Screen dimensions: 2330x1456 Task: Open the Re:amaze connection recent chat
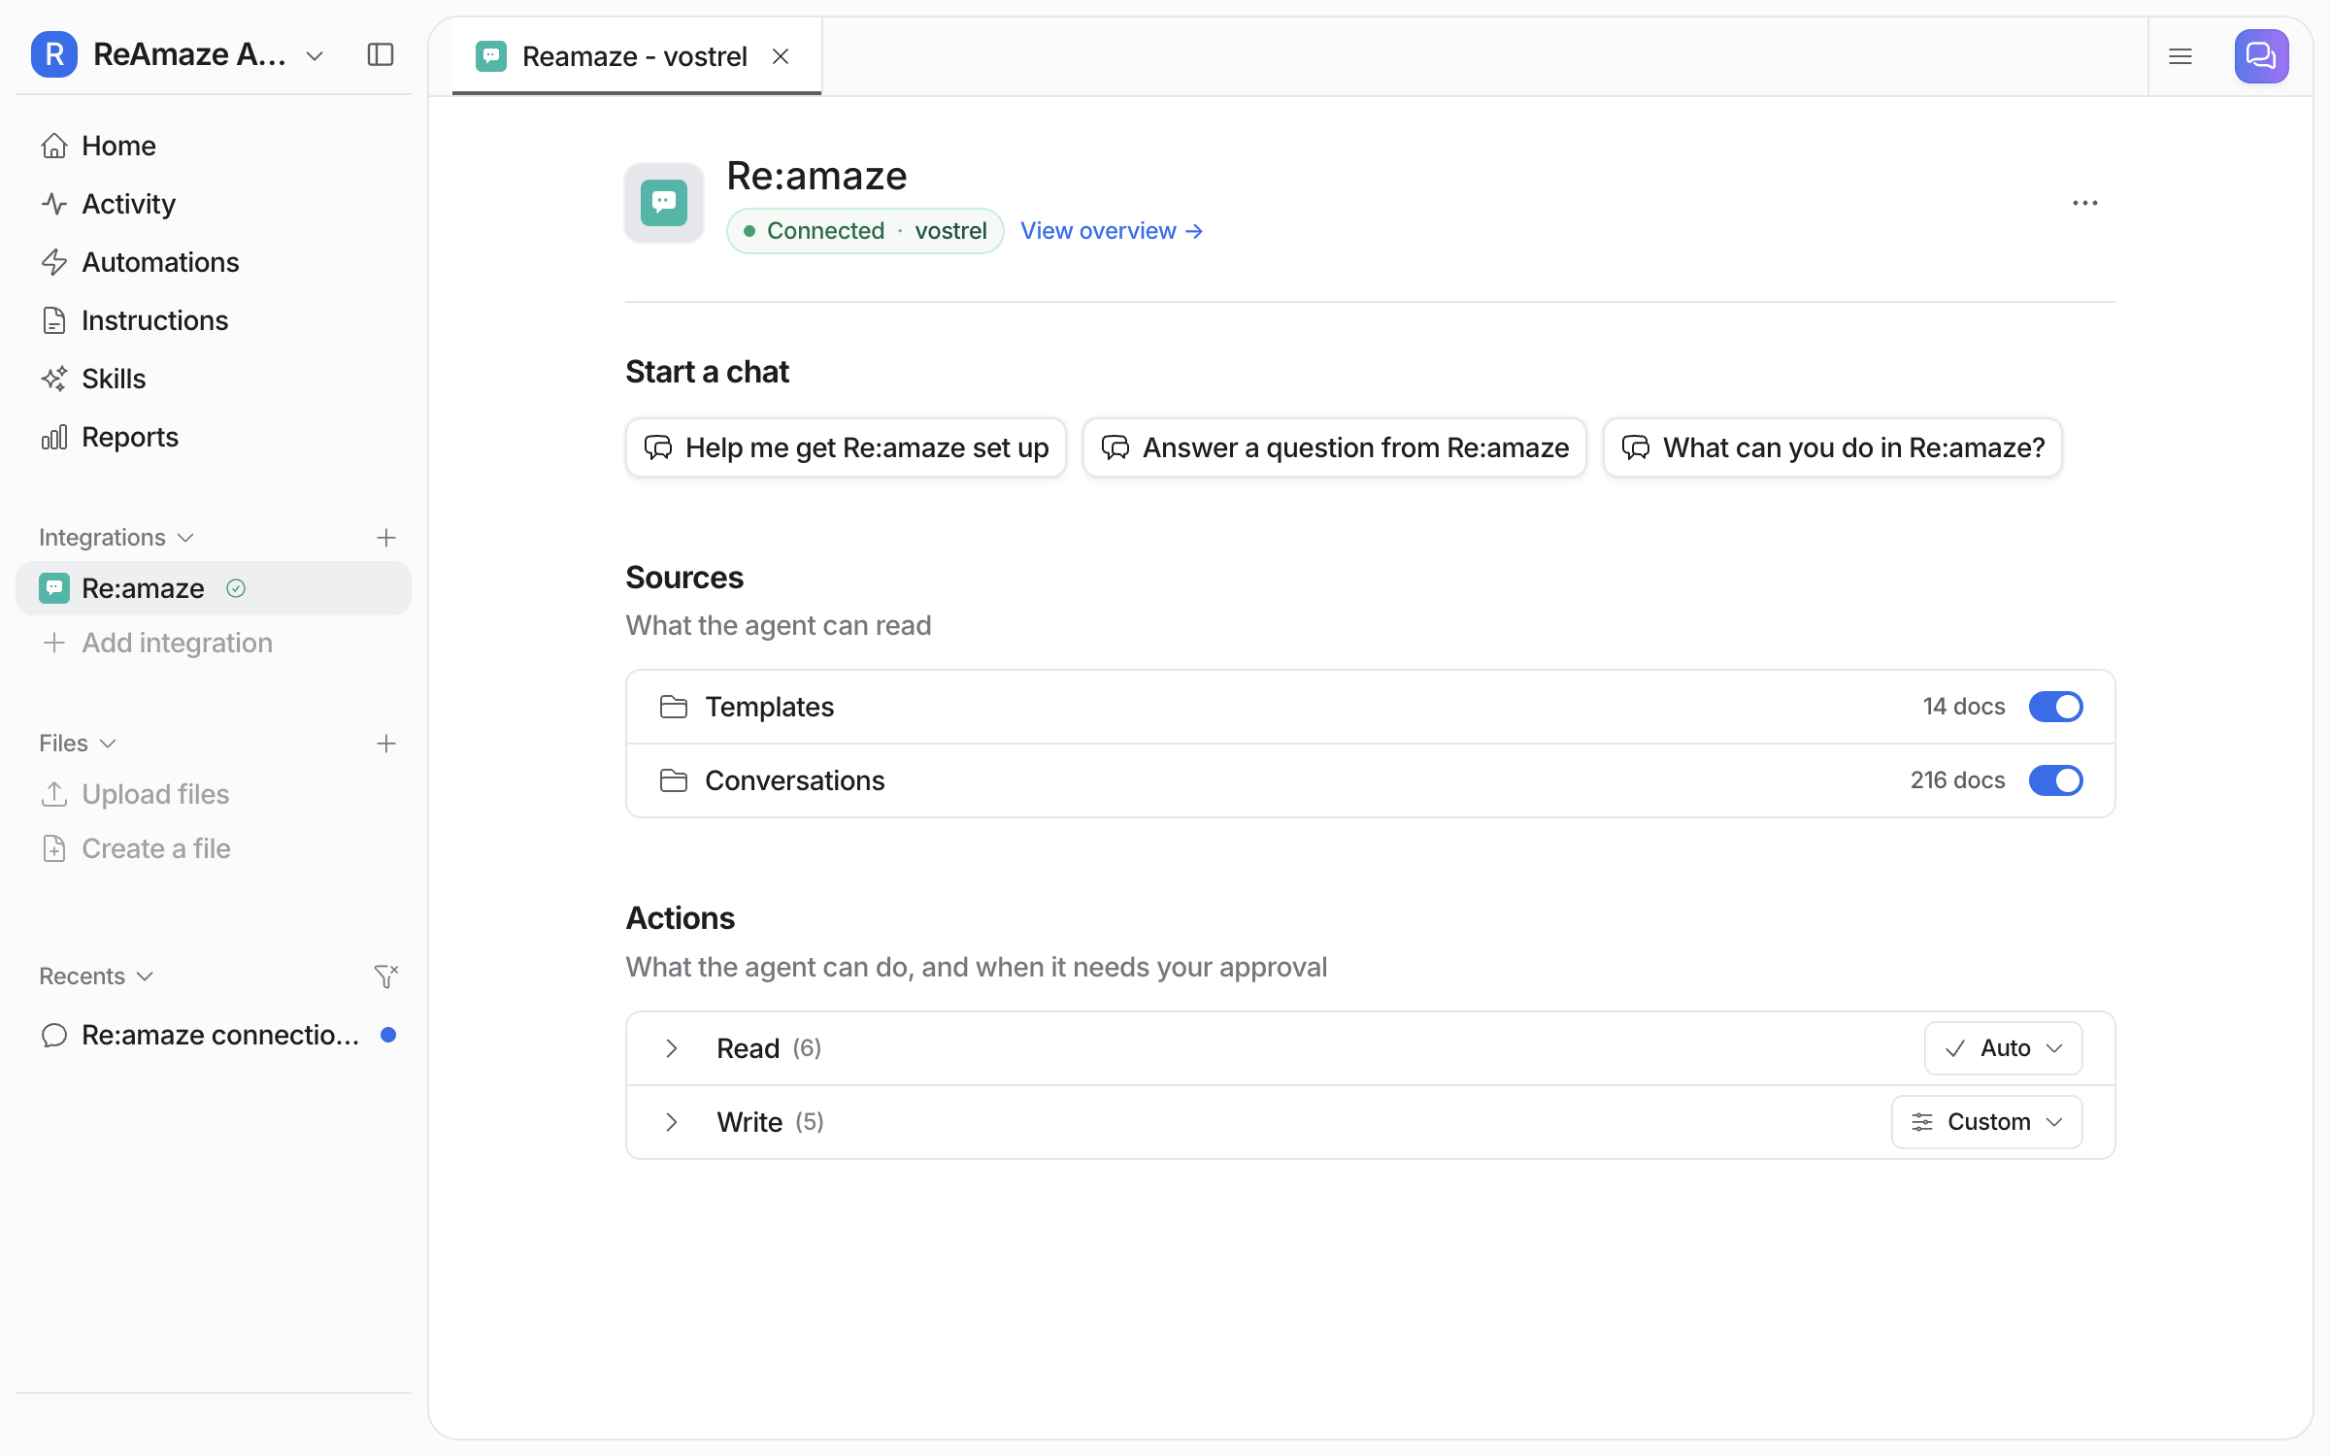[214, 1035]
